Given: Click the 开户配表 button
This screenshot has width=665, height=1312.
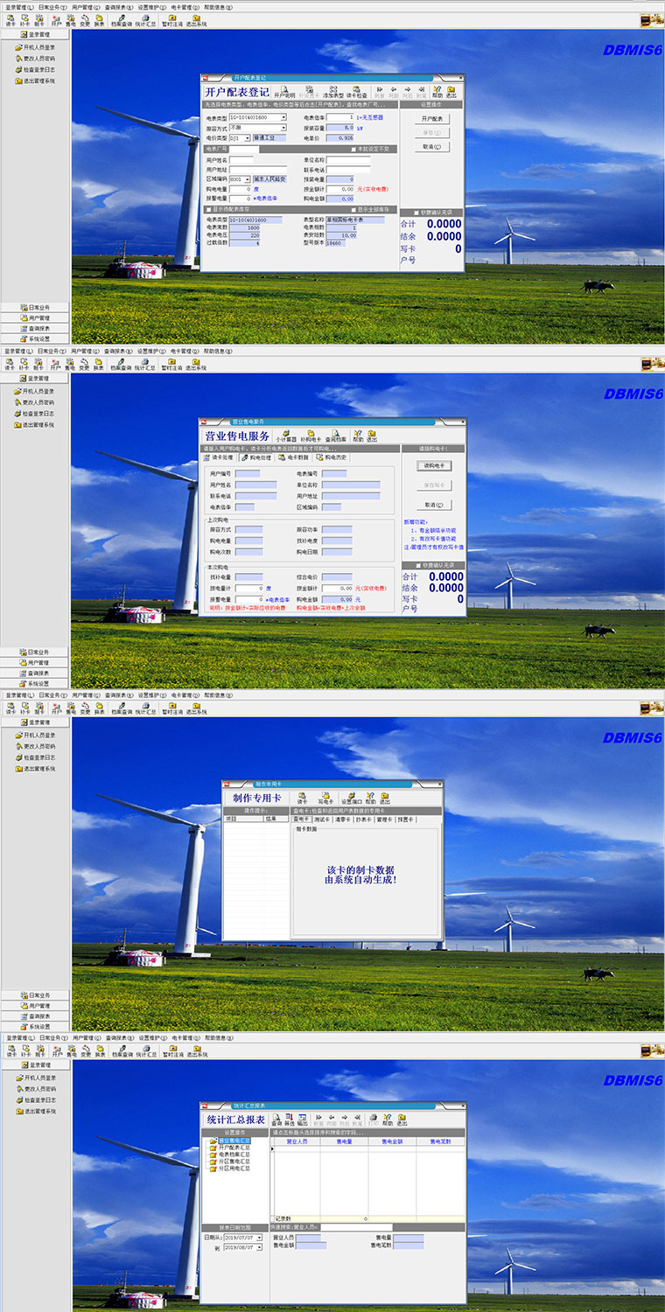Looking at the screenshot, I should (432, 118).
